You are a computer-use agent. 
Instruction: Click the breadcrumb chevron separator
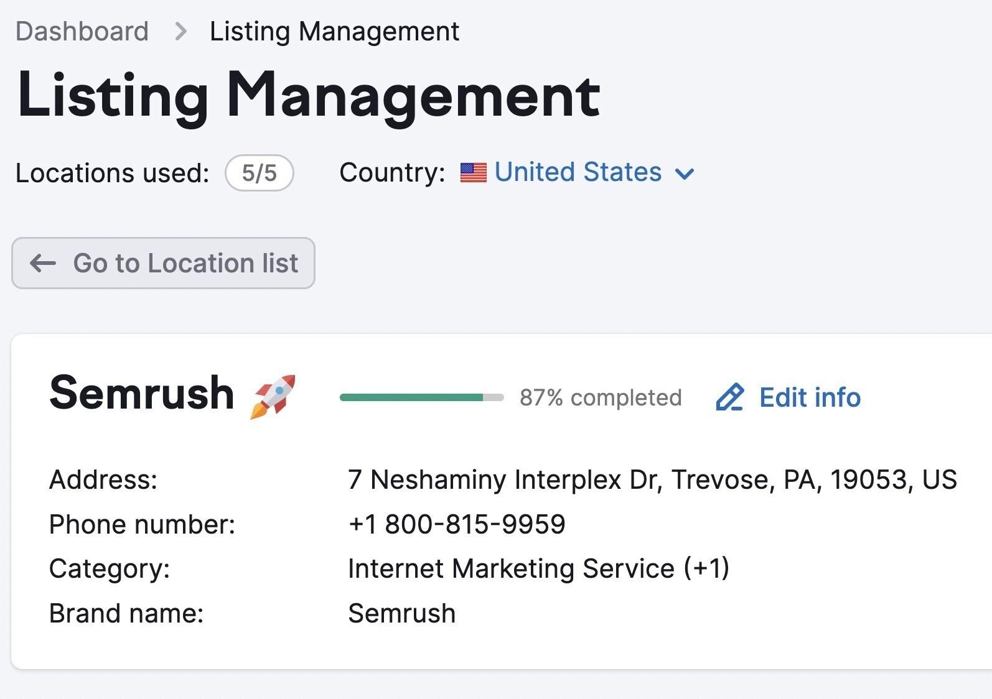pos(180,31)
